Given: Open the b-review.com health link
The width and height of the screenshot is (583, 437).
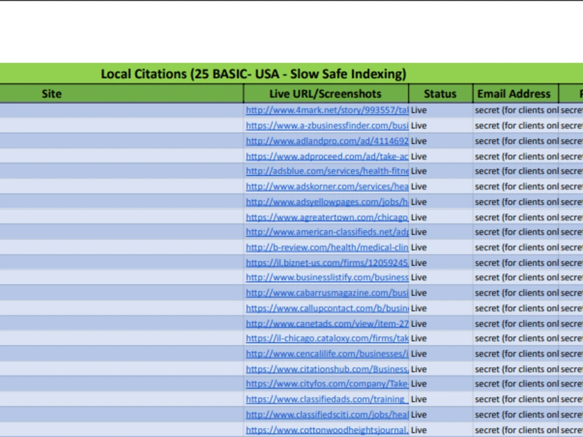Looking at the screenshot, I should click(327, 248).
